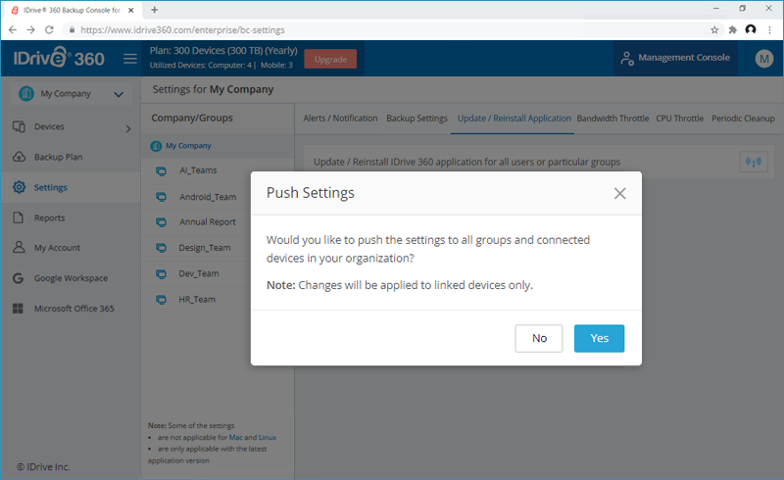This screenshot has width=784, height=480.
Task: Follow the Mac link in note
Action: (x=235, y=438)
